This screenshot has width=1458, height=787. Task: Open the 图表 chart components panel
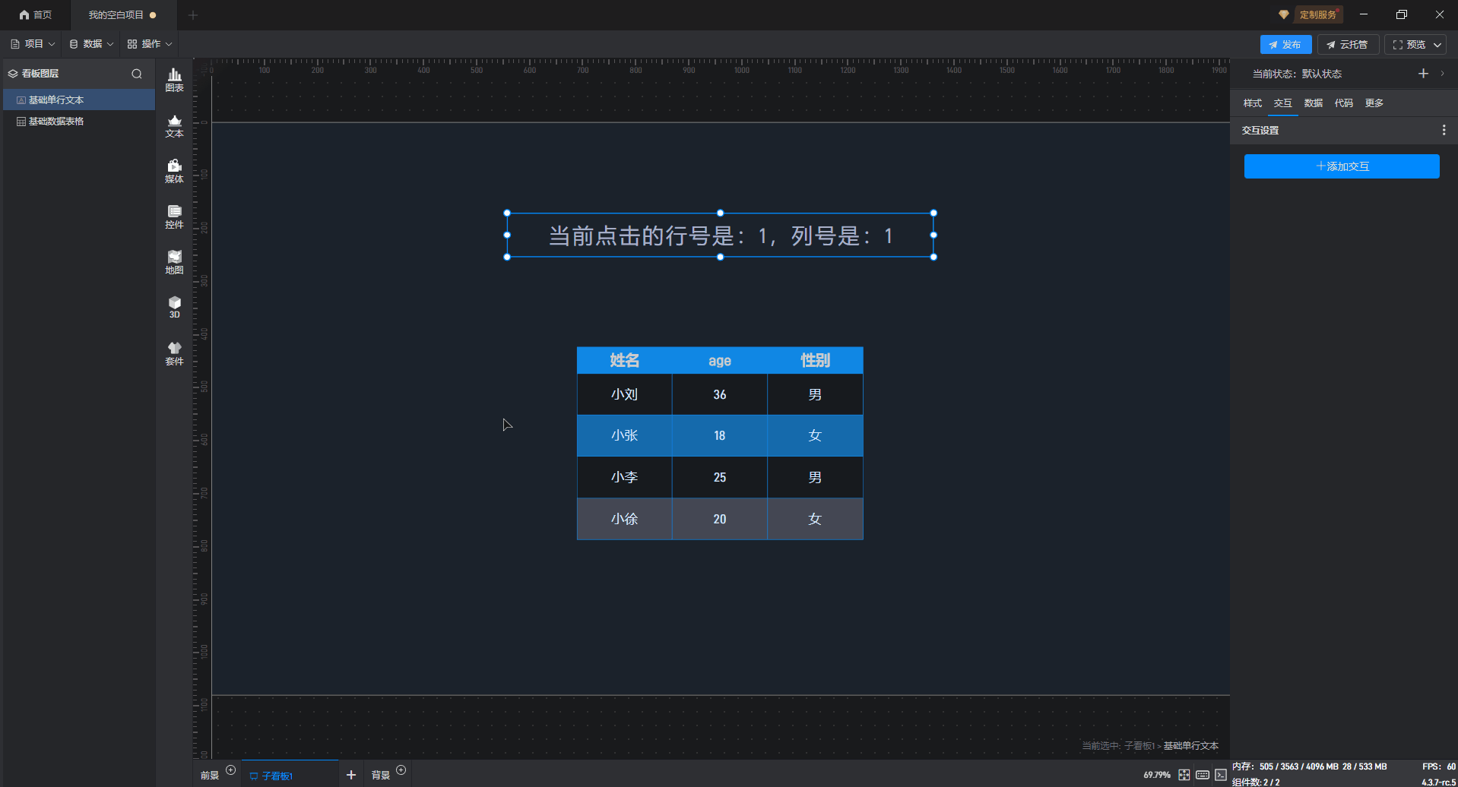click(174, 80)
